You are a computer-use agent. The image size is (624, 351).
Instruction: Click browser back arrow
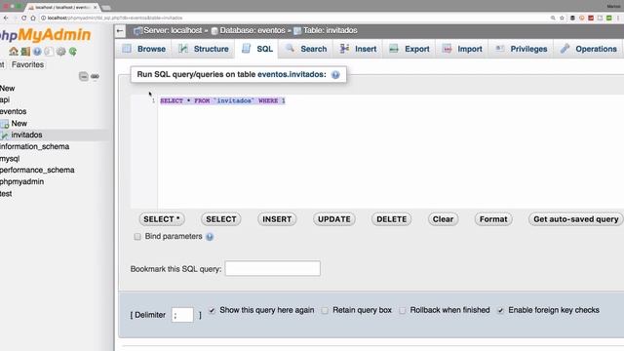click(6, 18)
